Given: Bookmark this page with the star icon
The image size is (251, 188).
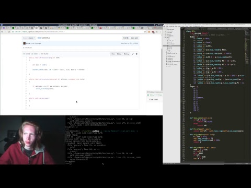Looking at the screenshot, I should (x=145, y=32).
